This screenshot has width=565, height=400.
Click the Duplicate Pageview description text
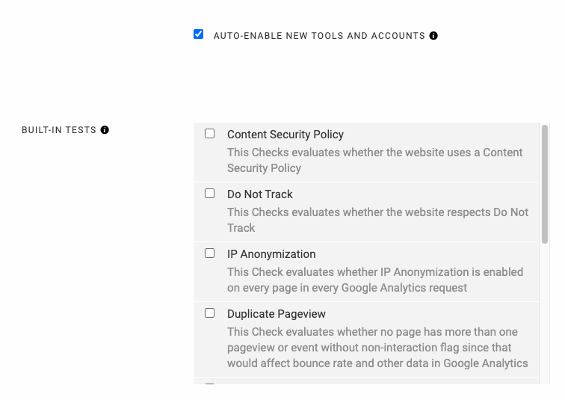(377, 348)
